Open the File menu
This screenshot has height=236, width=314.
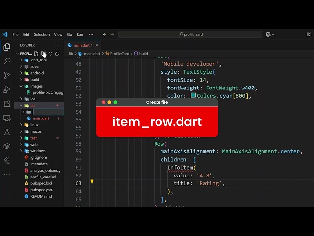click(x=15, y=34)
